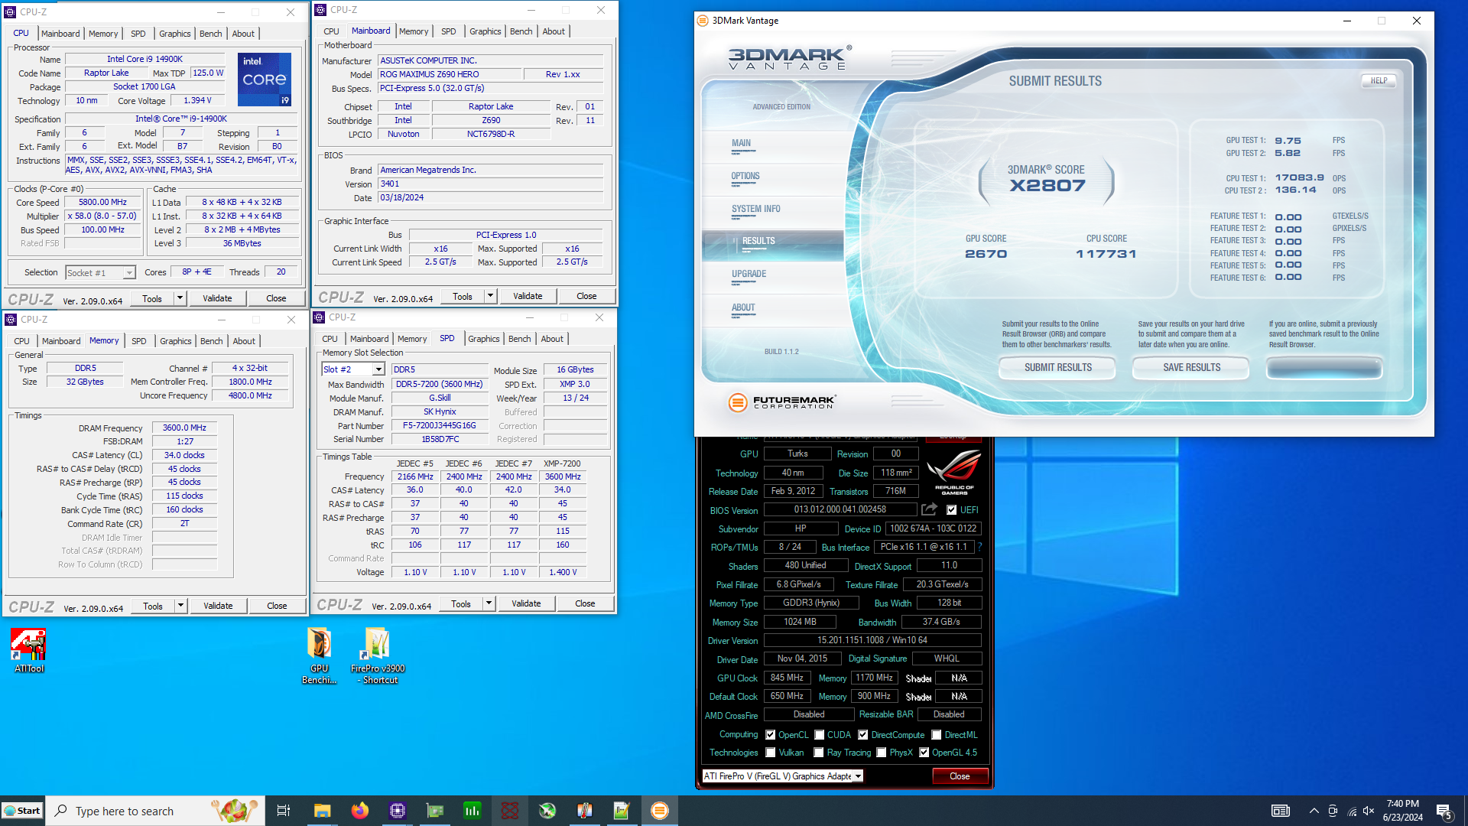The width and height of the screenshot is (1468, 826).
Task: Open the network Wi-Fi tray icon
Action: [x=1352, y=811]
